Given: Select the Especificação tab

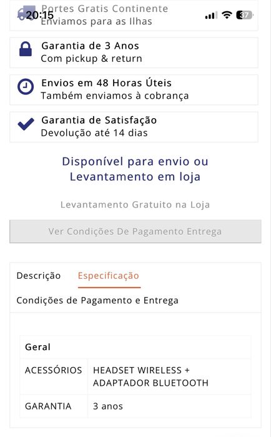Looking at the screenshot, I should tap(109, 276).
